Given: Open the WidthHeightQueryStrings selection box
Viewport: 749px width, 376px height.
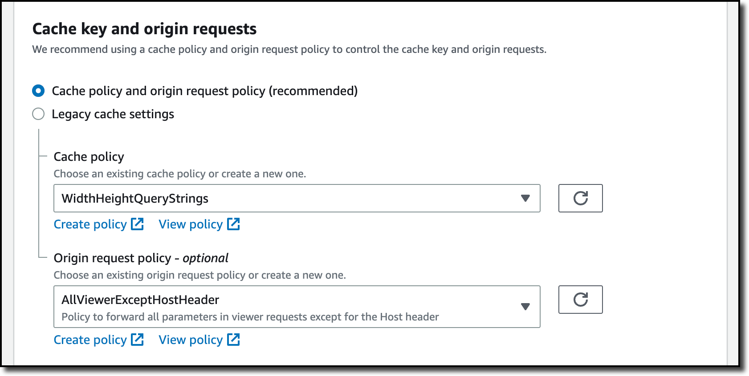Looking at the screenshot, I should coord(285,198).
